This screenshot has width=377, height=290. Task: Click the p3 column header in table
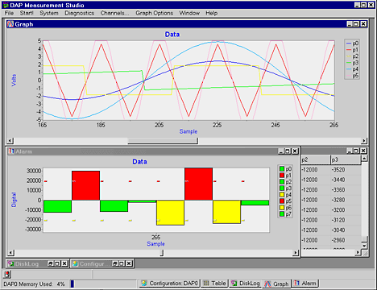346,159
